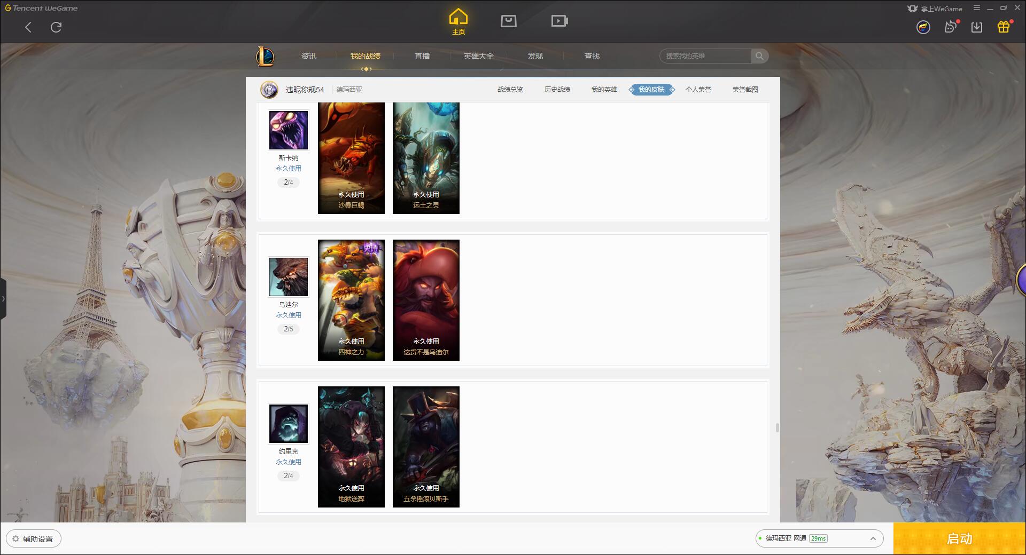Open the 查找 tab

[592, 56]
